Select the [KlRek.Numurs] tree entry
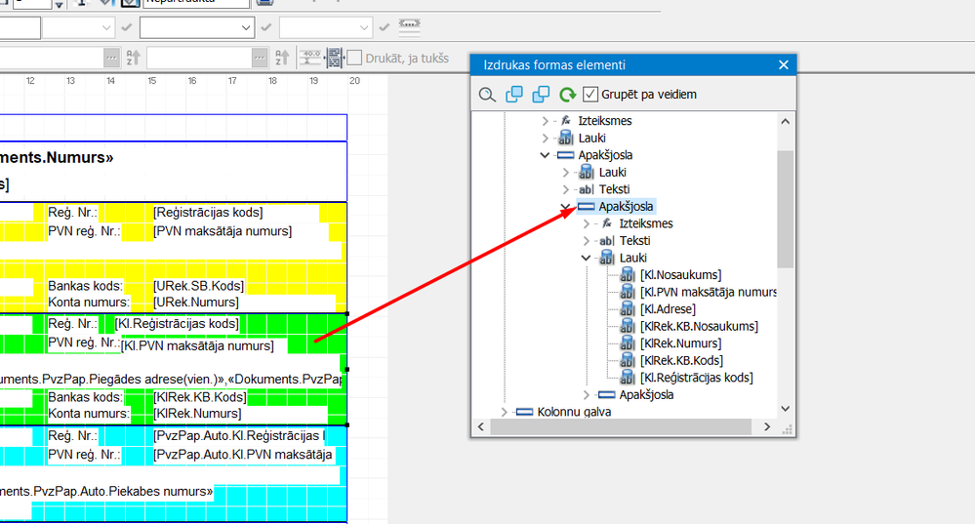The height and width of the screenshot is (524, 975). (x=680, y=343)
